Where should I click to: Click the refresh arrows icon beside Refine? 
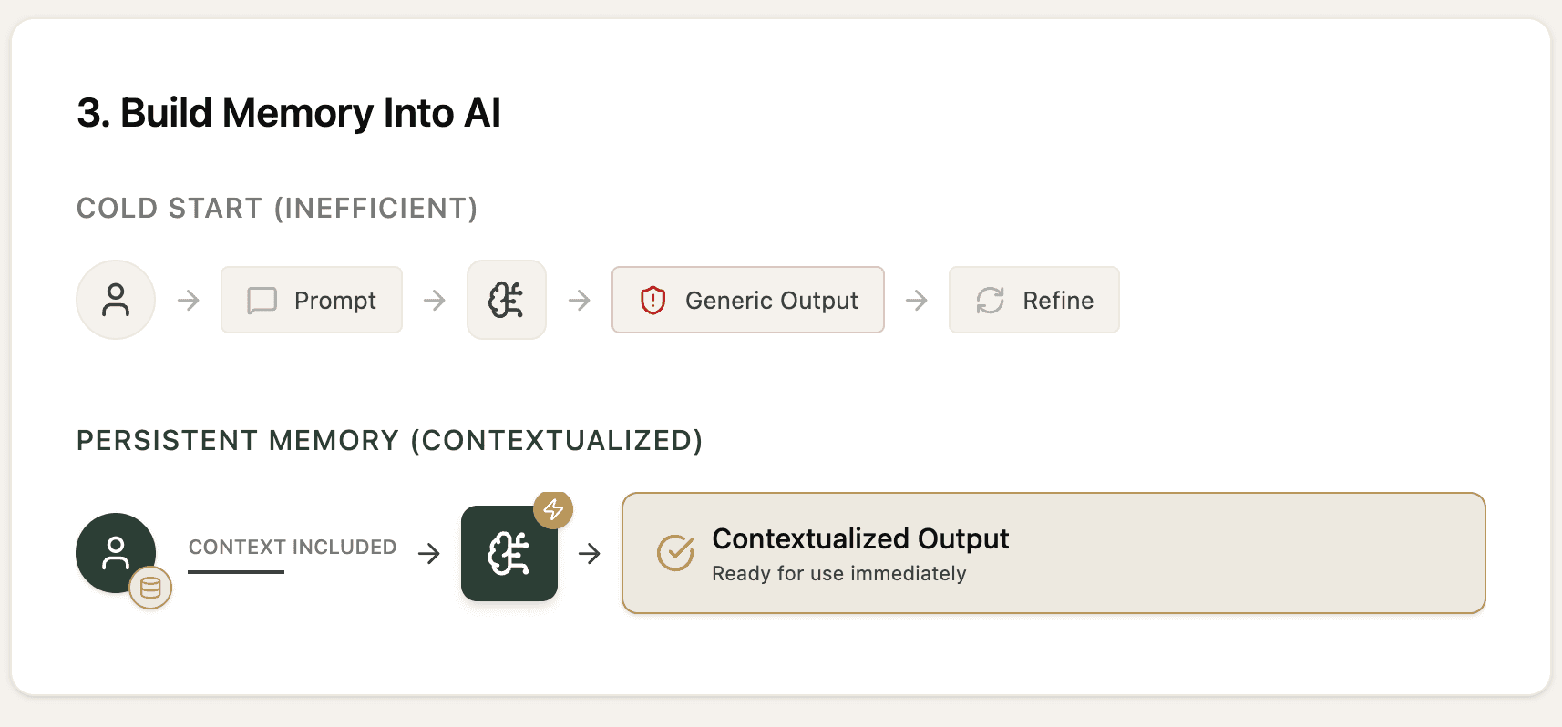click(x=991, y=300)
